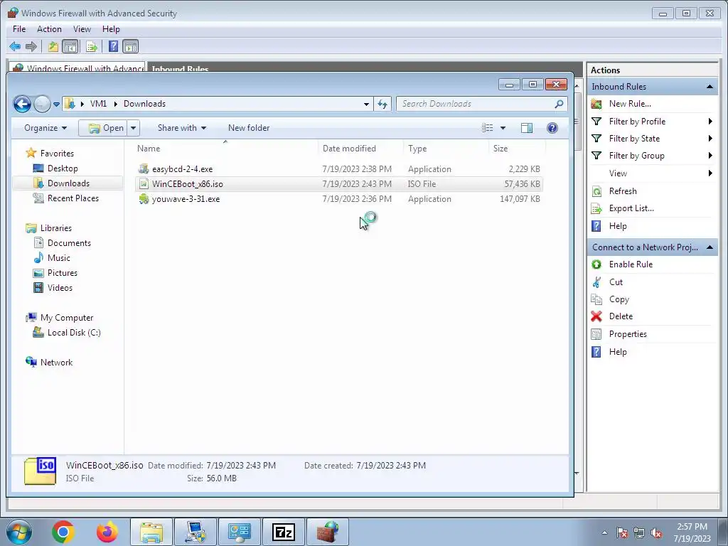Click Export List icon in firewall toolbar
Viewport: 728px width, 546px height.
click(92, 46)
